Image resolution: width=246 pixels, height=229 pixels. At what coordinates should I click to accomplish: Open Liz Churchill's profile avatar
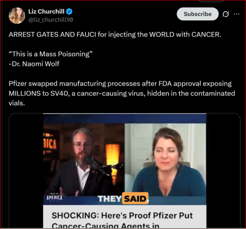(x=17, y=16)
